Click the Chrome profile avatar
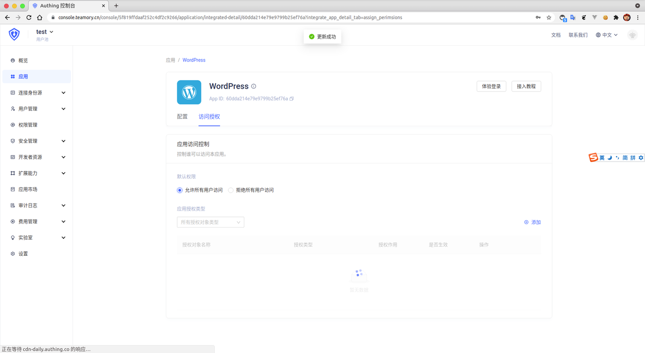Image resolution: width=645 pixels, height=353 pixels. click(627, 17)
